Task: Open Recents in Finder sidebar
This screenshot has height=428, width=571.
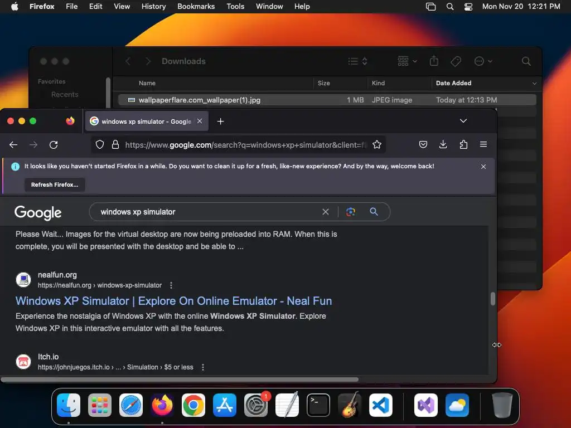Action: 65,95
